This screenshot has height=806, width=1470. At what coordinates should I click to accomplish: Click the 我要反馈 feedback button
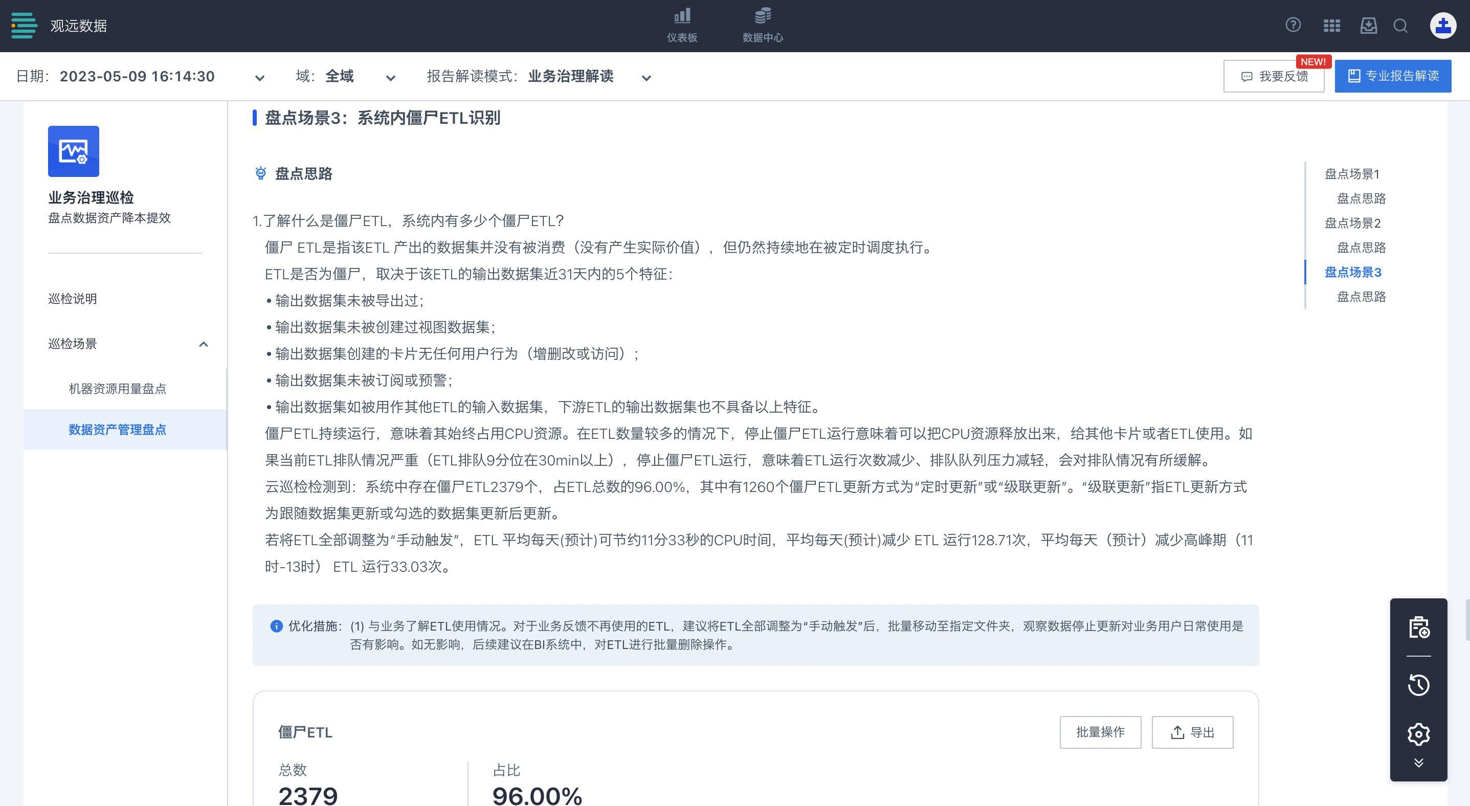coord(1274,76)
